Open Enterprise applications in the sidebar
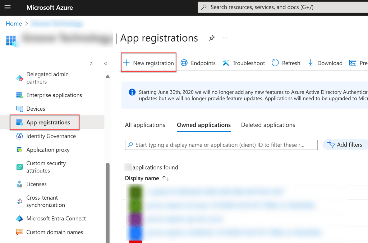 54,95
